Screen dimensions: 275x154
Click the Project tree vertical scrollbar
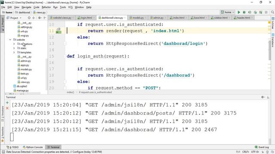[x=46, y=74]
